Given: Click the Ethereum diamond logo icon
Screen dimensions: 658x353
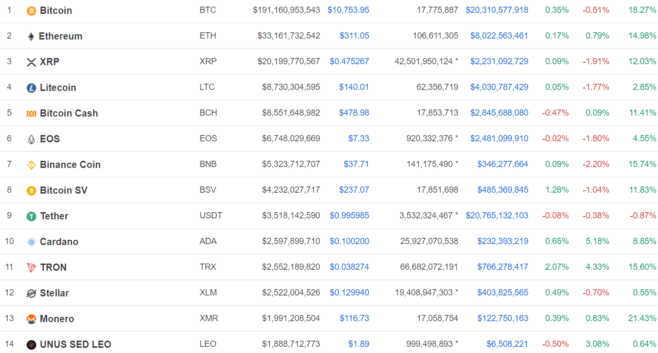Looking at the screenshot, I should pos(31,37).
